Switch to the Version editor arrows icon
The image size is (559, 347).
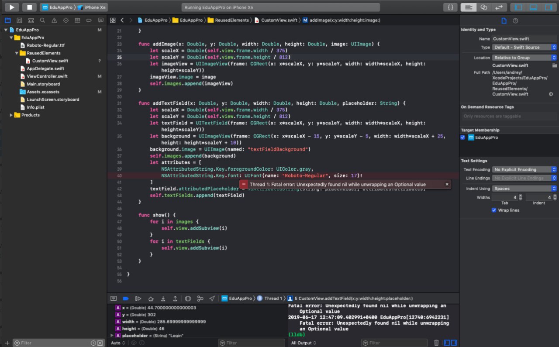[499, 7]
